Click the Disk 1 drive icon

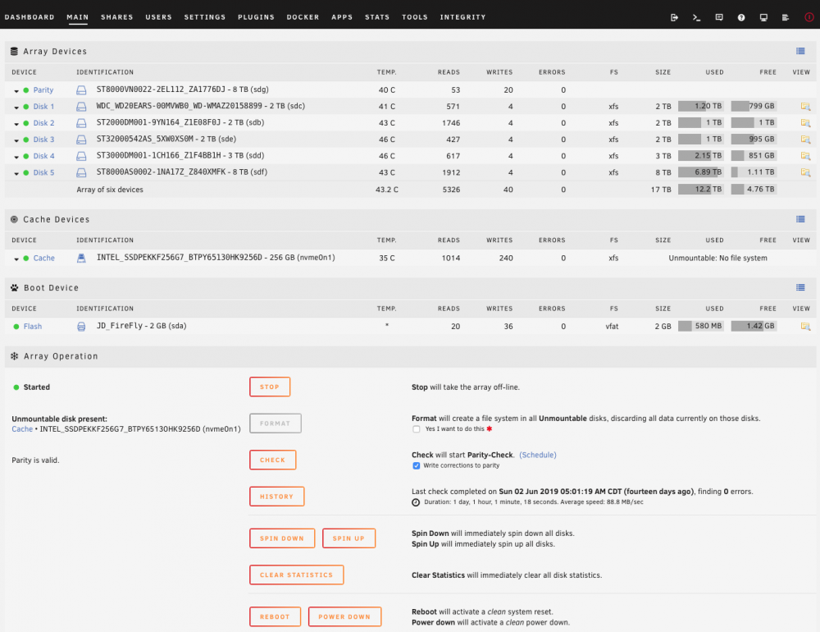click(81, 107)
